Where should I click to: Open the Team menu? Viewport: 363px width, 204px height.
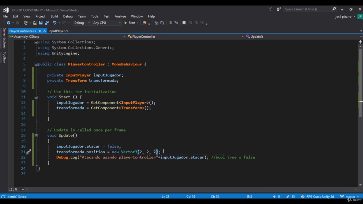pos(82,16)
